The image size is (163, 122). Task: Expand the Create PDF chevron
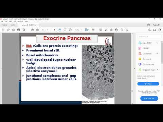(157, 54)
